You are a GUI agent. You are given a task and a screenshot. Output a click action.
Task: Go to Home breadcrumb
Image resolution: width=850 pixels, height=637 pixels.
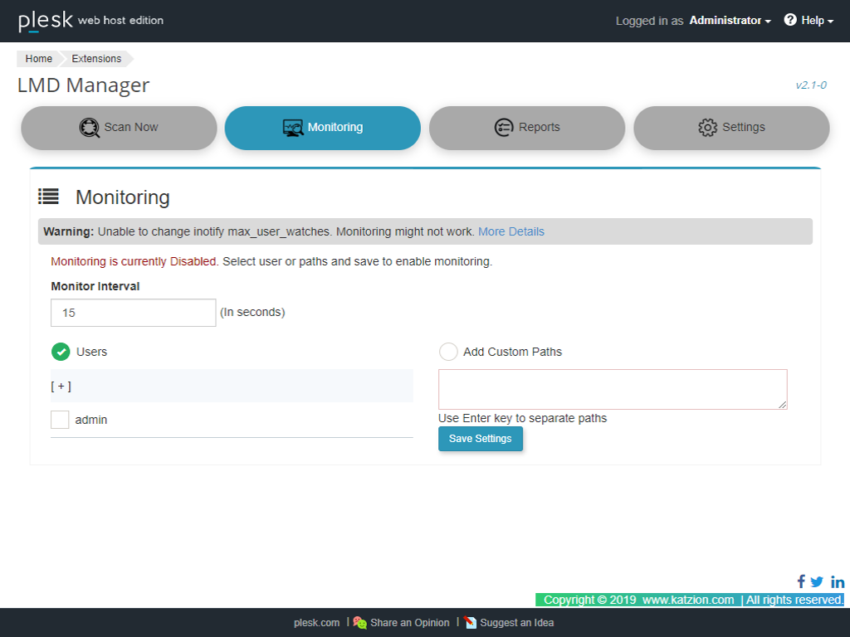[38, 59]
